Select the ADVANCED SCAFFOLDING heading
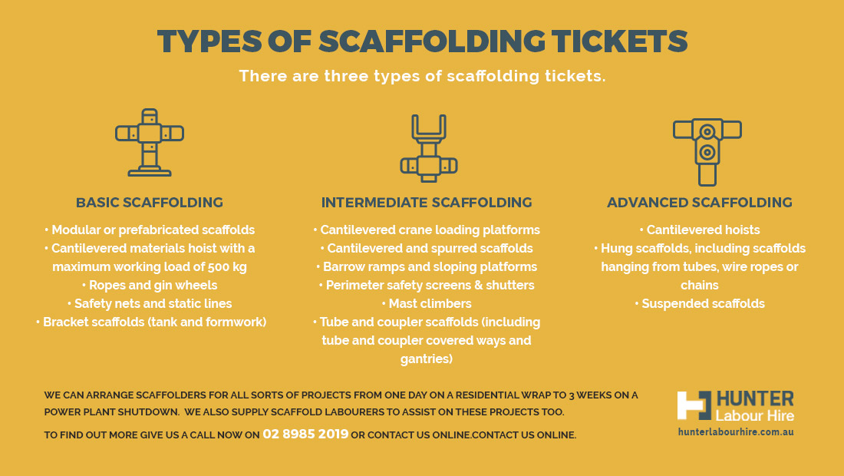844x476 pixels. click(x=700, y=203)
